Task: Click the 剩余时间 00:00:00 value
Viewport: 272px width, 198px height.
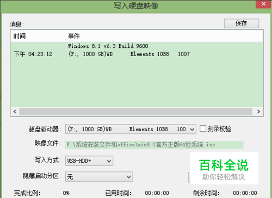Action: 245,193
